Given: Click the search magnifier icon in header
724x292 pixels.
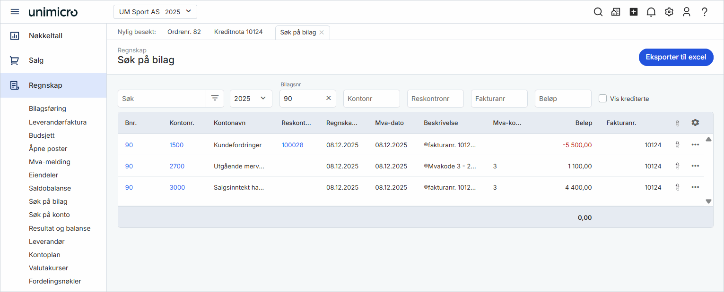Looking at the screenshot, I should point(598,12).
